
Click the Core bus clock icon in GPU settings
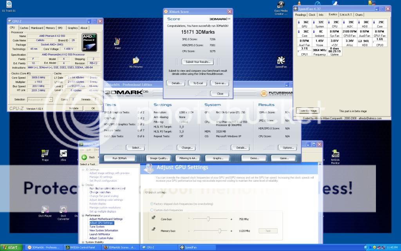154,218
